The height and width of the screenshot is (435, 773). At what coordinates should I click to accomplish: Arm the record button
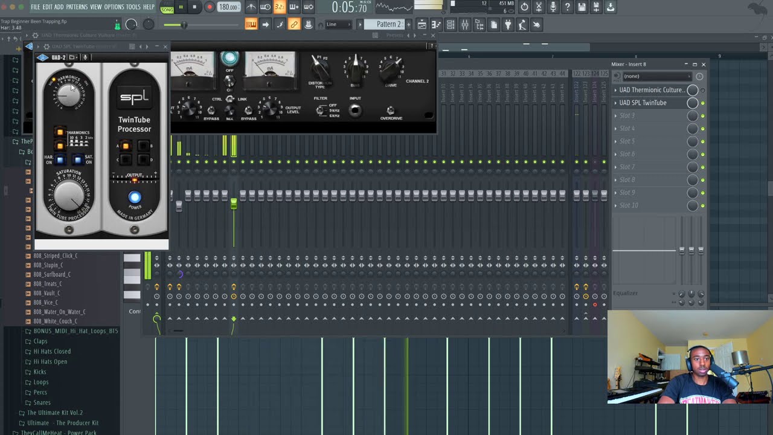click(x=210, y=7)
